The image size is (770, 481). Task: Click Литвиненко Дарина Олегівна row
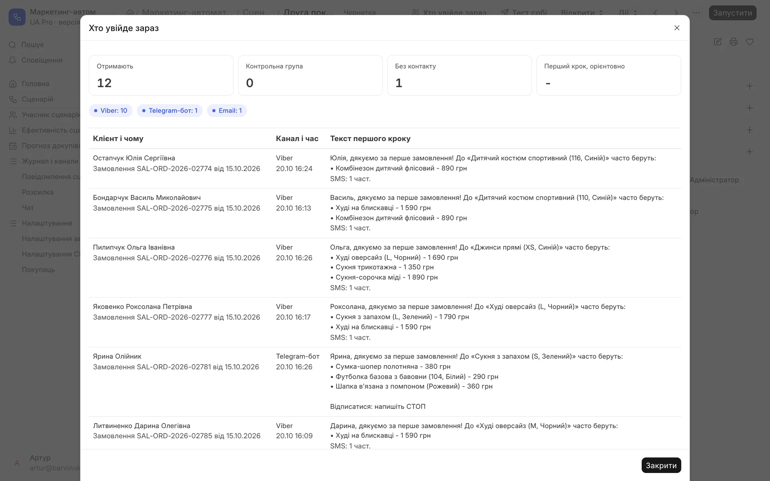pyautogui.click(x=385, y=433)
